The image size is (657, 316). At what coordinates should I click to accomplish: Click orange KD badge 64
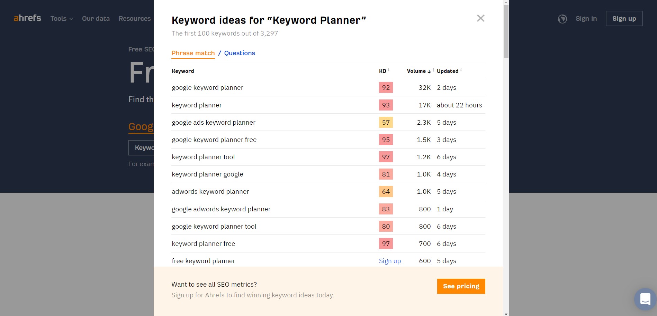coord(386,192)
